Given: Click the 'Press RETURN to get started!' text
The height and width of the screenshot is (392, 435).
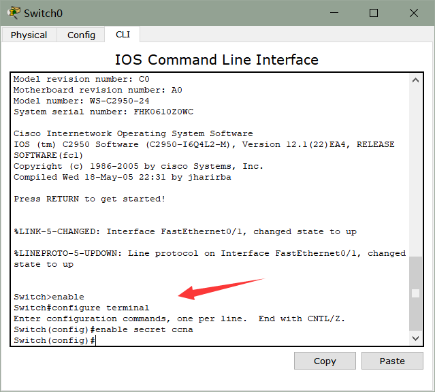Looking at the screenshot, I should pyautogui.click(x=90, y=199).
